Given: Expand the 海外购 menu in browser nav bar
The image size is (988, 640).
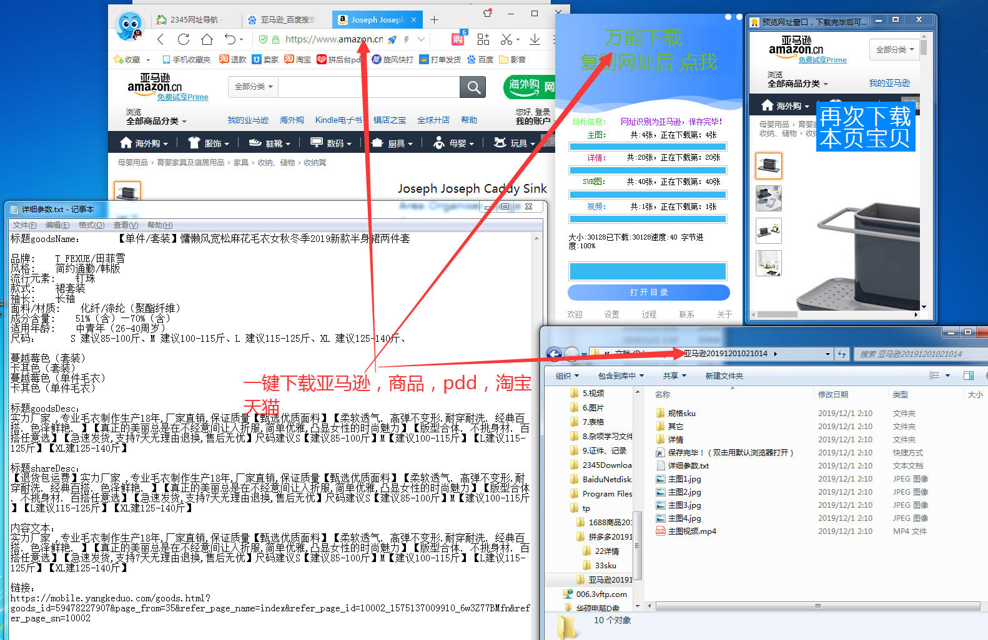Looking at the screenshot, I should (x=144, y=143).
